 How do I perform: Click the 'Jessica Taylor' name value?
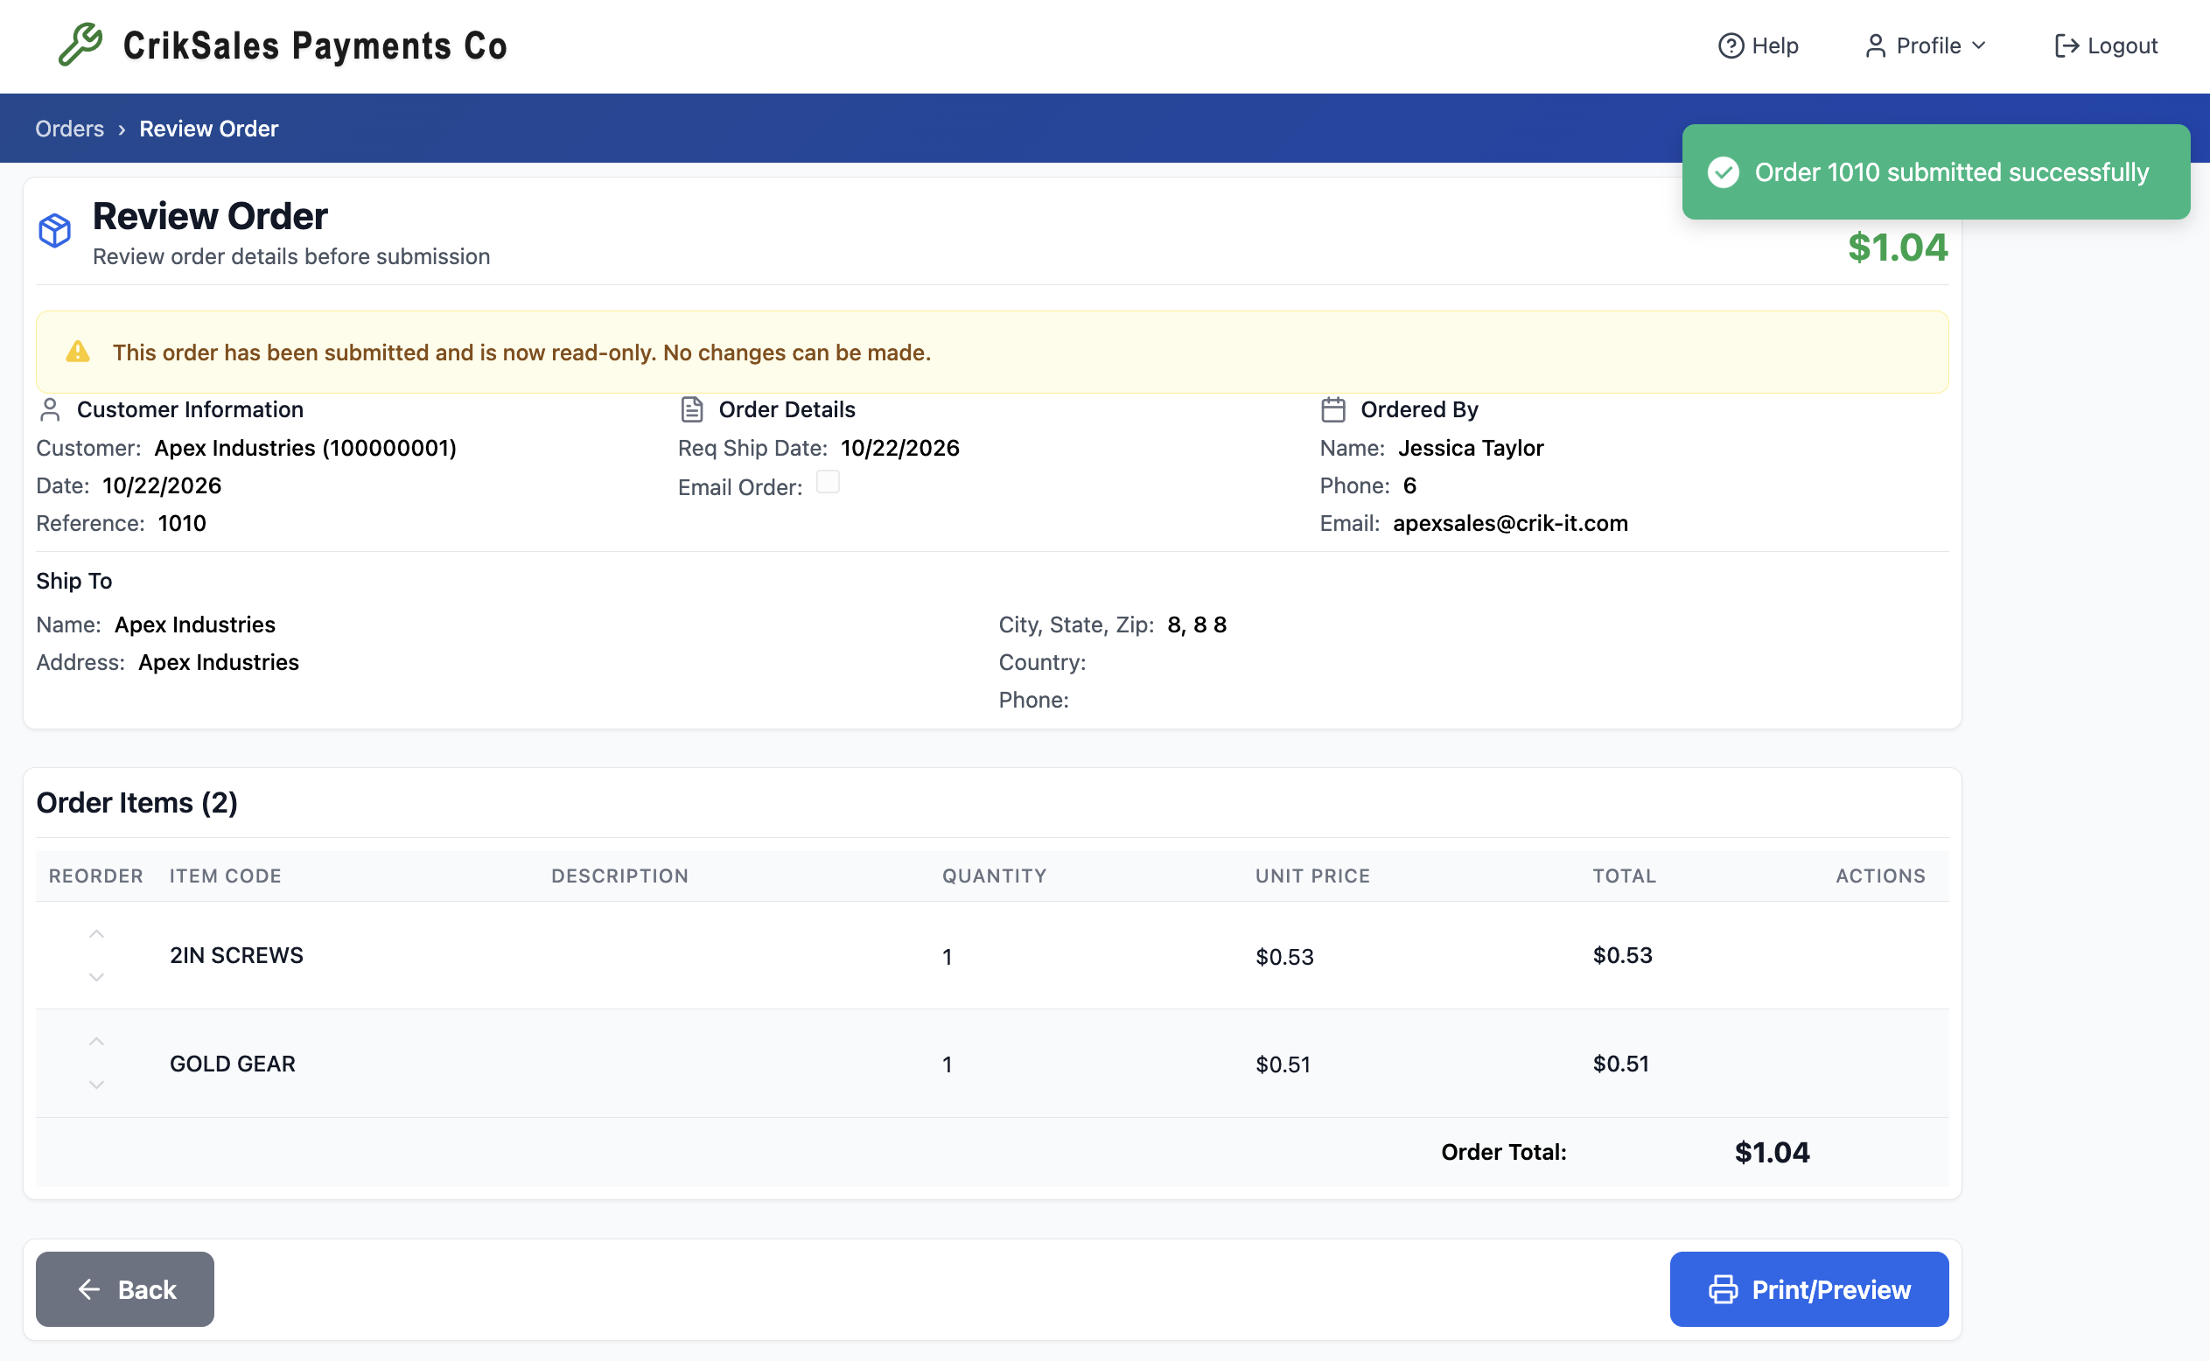click(x=1471, y=447)
